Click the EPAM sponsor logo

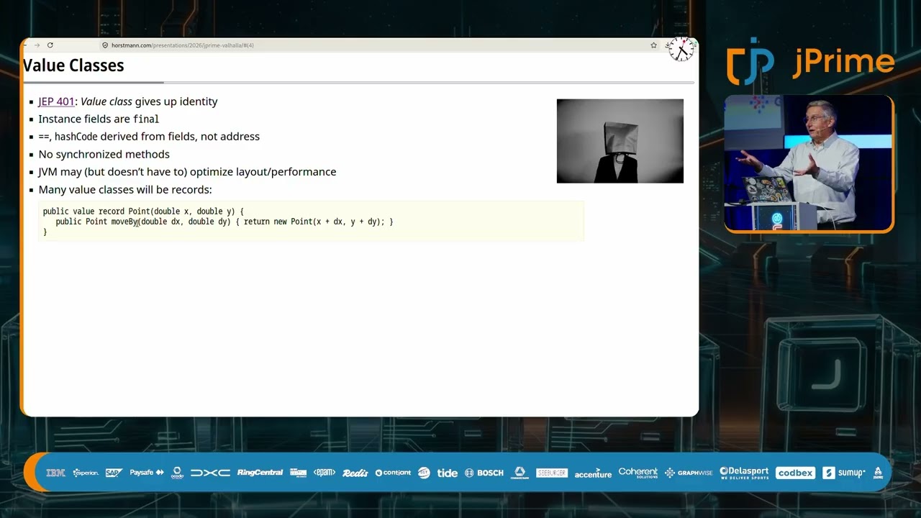coord(325,473)
